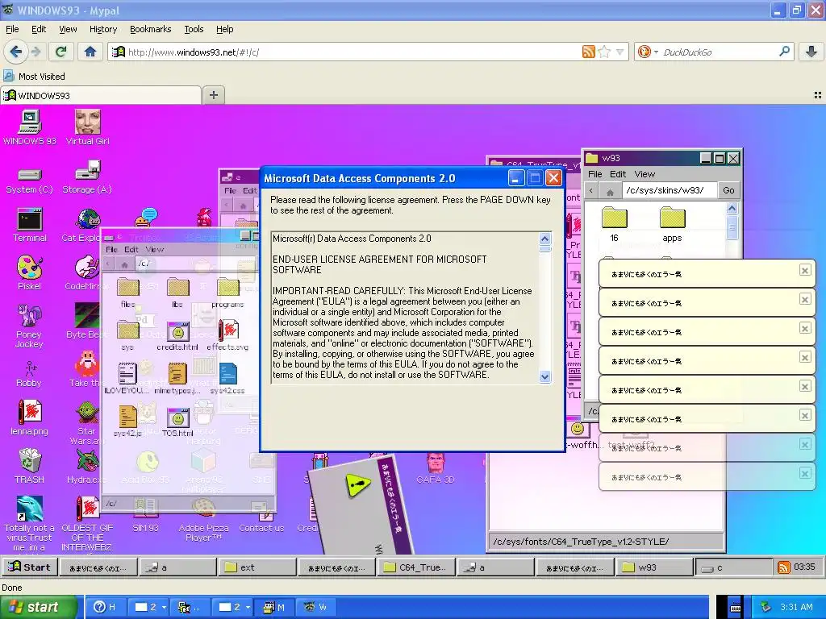Switch to the w93 taskbar item
The width and height of the screenshot is (826, 619).
(x=655, y=567)
